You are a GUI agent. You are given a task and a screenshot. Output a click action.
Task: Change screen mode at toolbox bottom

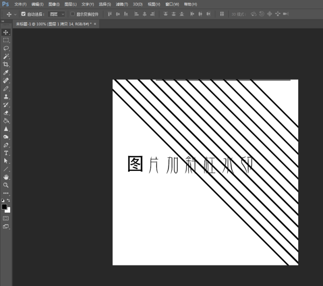pos(6,227)
